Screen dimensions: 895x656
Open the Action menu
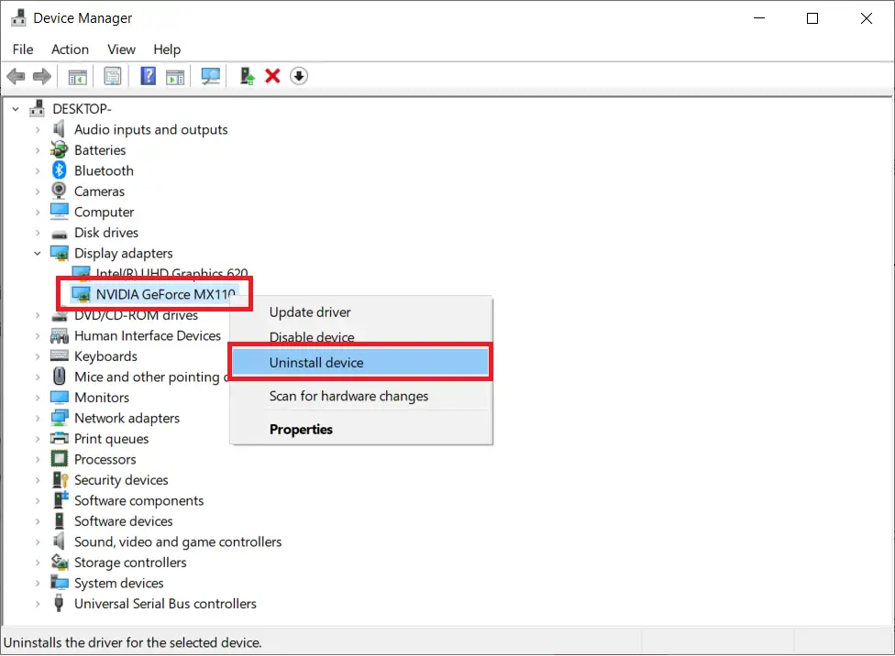pyautogui.click(x=71, y=49)
